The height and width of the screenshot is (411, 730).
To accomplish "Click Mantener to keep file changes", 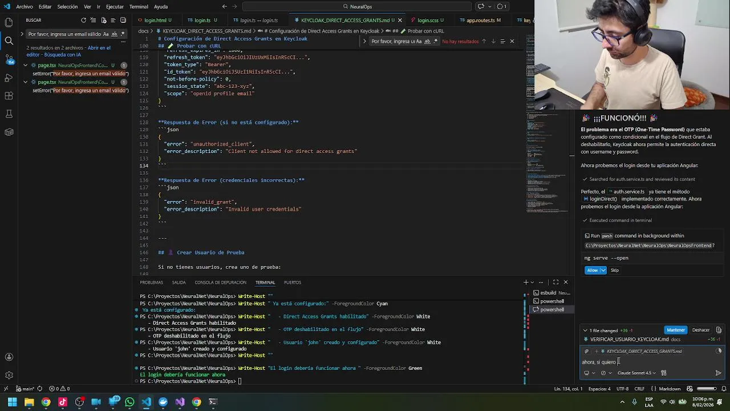I will tap(676, 330).
